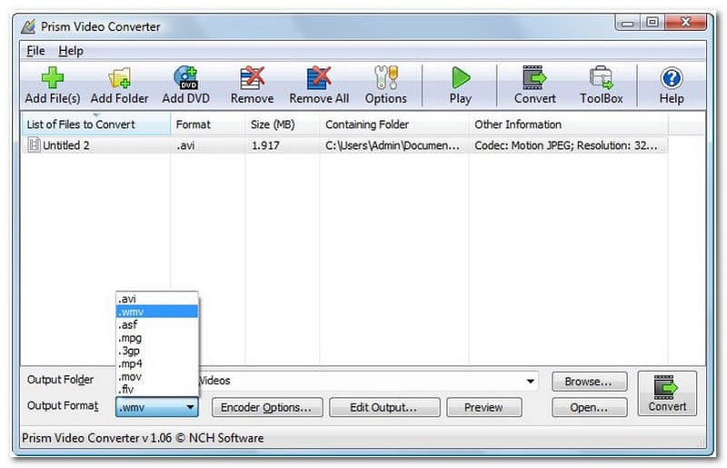Click the Add DVD disc icon
This screenshot has width=727, height=468.
pyautogui.click(x=185, y=77)
